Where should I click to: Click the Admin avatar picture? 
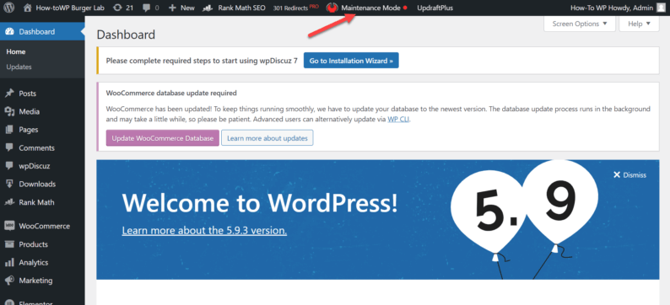[661, 8]
